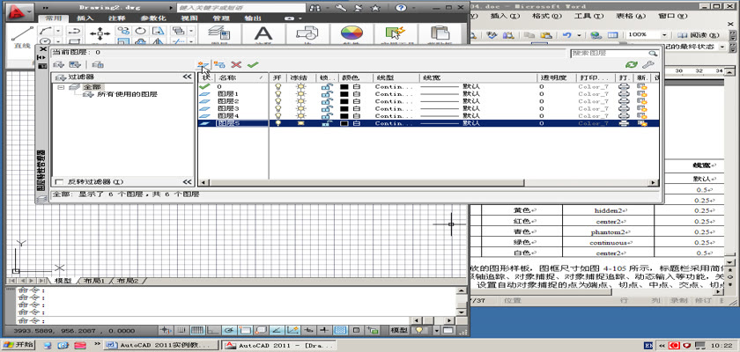The width and height of the screenshot is (740, 352).
Task: Toggle the light bulb on/off for layer 0
Action: tap(278, 87)
